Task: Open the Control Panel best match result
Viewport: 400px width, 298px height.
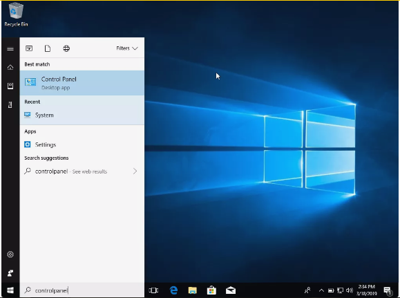Action: [x=82, y=83]
